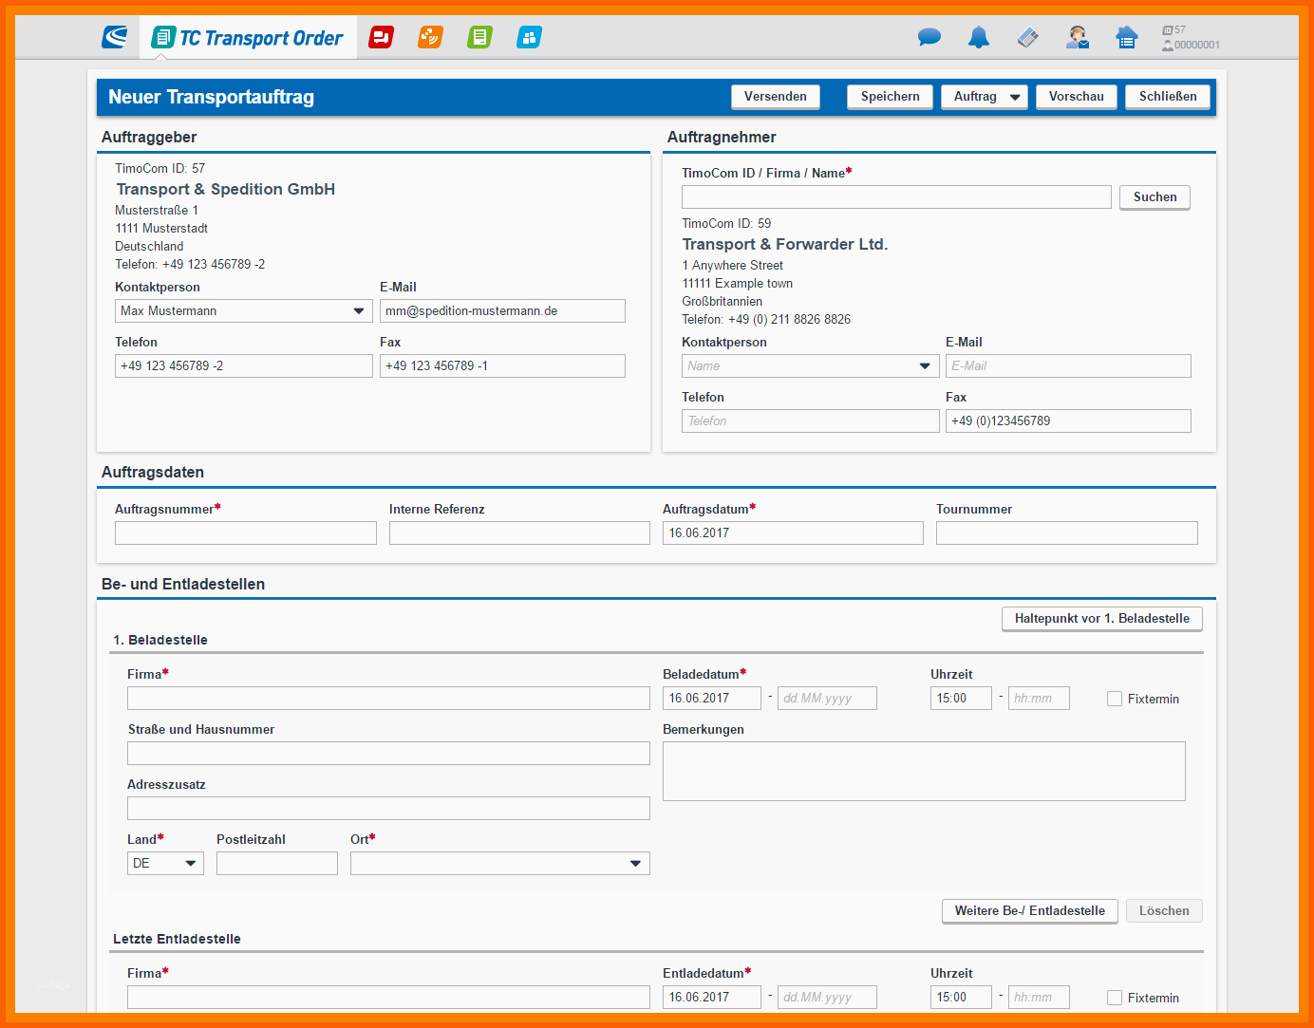Image resolution: width=1314 pixels, height=1028 pixels.
Task: Expand the Auftrag dropdown button
Action: pos(1014,97)
